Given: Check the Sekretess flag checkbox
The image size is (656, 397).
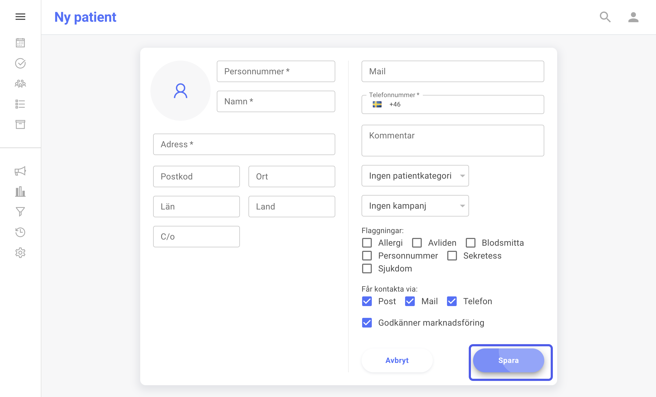Looking at the screenshot, I should click(x=452, y=256).
